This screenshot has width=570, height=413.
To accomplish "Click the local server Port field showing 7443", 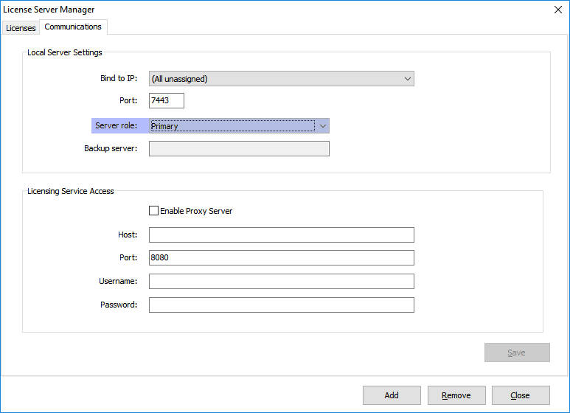I will 166,100.
